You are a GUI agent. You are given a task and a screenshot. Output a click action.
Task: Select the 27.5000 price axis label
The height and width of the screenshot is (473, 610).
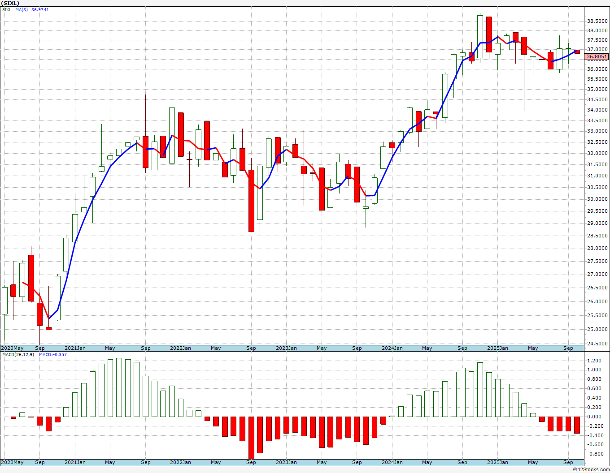pos(597,261)
